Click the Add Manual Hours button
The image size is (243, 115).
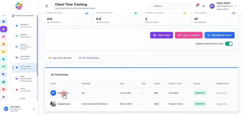pyautogui.click(x=219, y=35)
